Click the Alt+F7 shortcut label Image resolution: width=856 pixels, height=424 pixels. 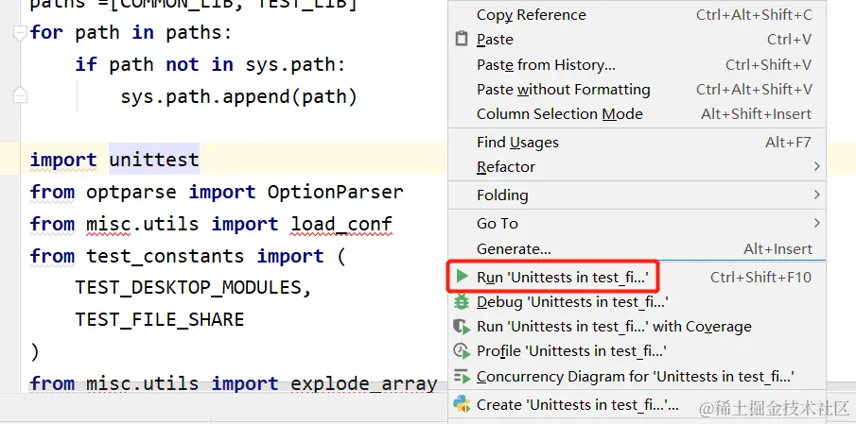(x=788, y=143)
